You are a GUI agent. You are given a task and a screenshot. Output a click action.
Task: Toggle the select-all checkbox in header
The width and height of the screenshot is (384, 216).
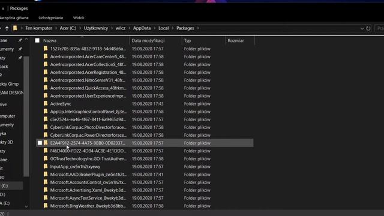[x=37, y=40]
